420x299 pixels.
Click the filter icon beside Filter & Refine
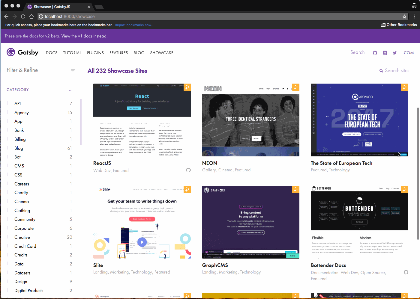tap(73, 70)
